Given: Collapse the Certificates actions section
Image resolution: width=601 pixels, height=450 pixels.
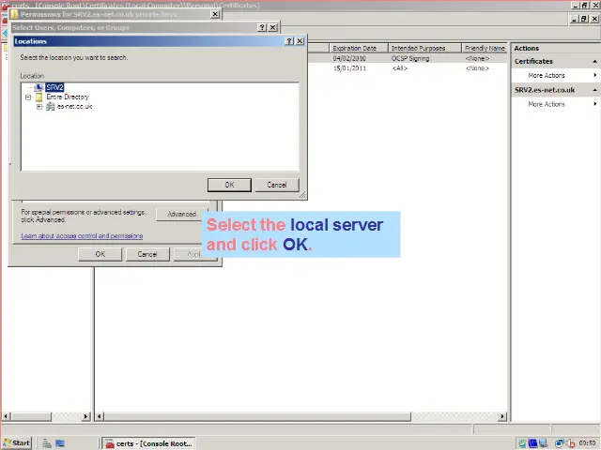Looking at the screenshot, I should point(594,61).
